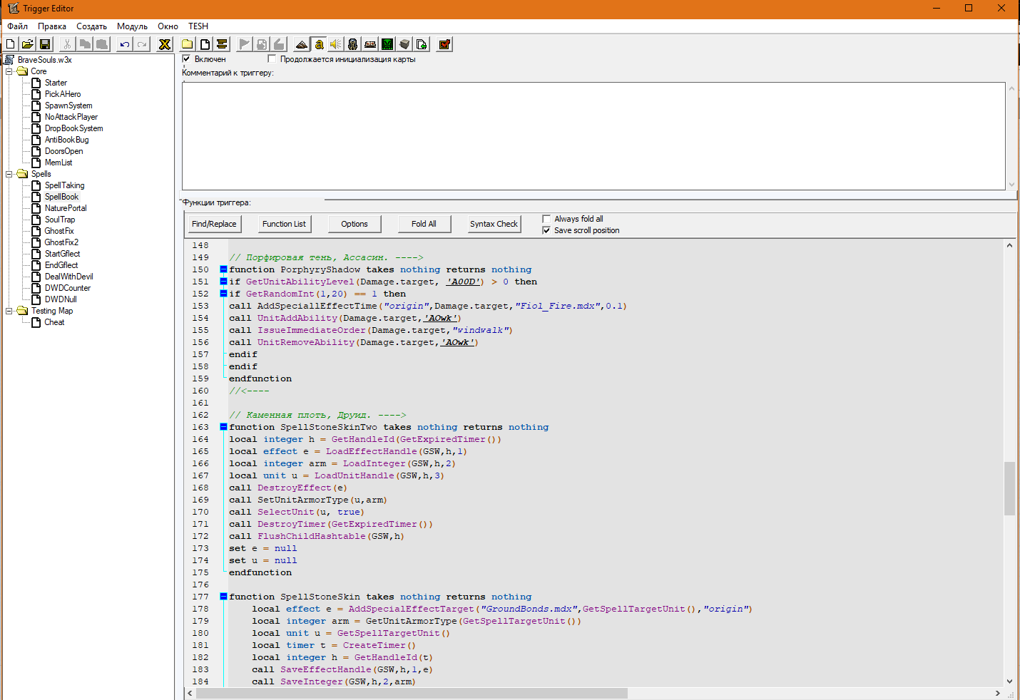This screenshot has width=1020, height=700.
Task: Click the code editor vertical scrollbar thumb
Action: click(1009, 488)
